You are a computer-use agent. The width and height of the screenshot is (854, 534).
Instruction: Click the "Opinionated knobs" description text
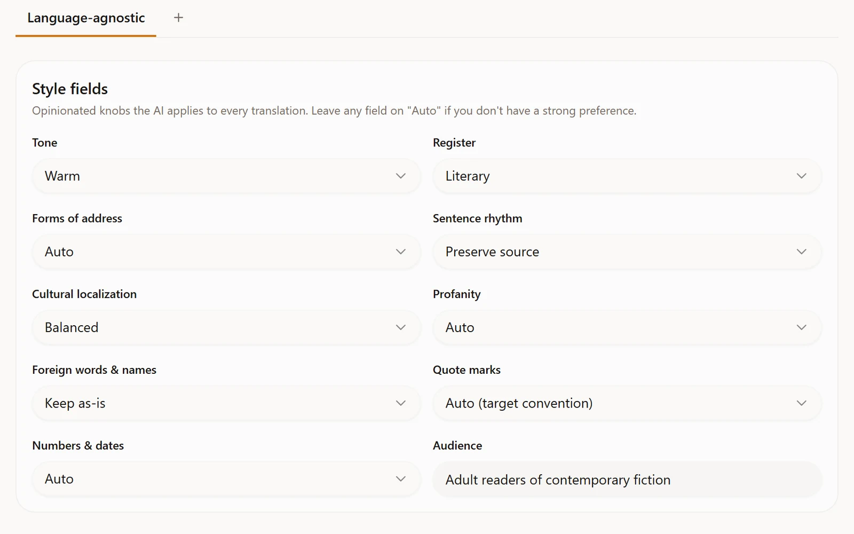[334, 111]
